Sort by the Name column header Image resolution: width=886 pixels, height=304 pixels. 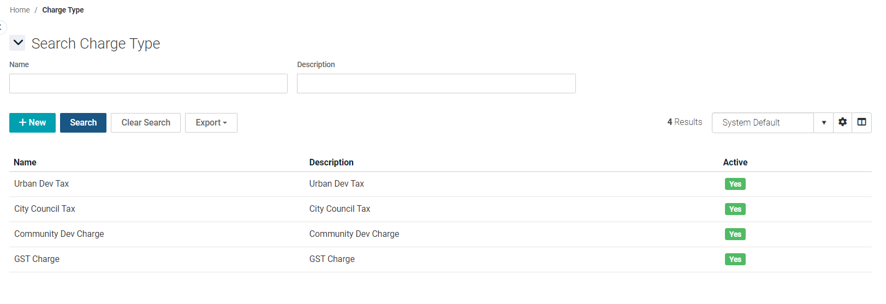pyautogui.click(x=25, y=162)
